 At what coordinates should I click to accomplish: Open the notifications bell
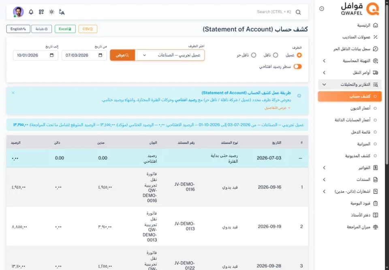coord(31,12)
